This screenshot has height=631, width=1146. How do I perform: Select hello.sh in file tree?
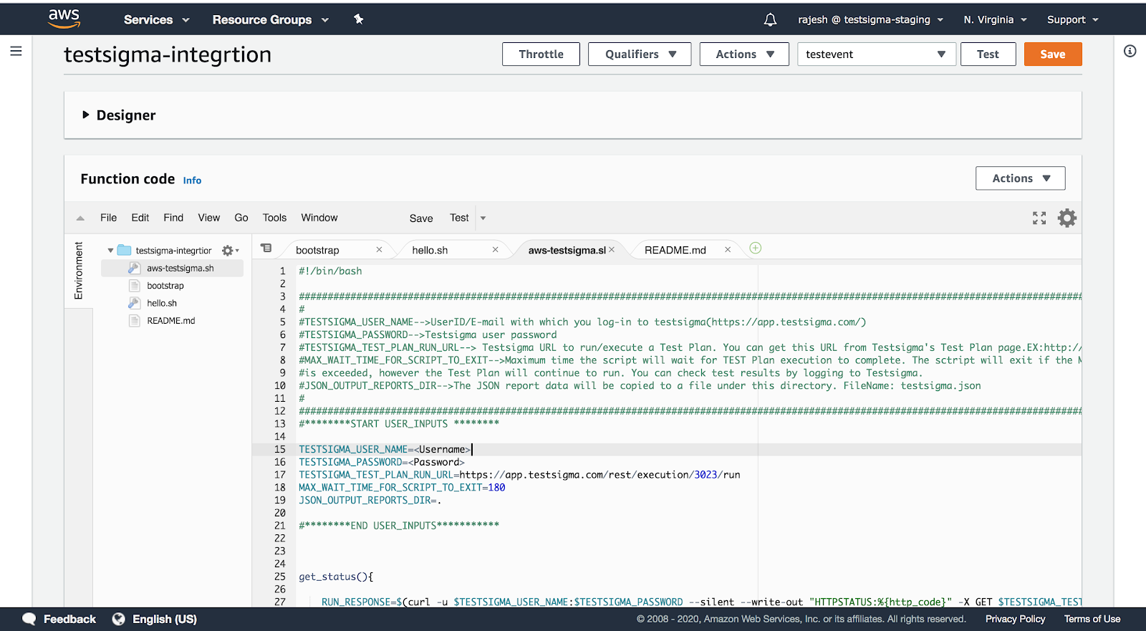[162, 303]
